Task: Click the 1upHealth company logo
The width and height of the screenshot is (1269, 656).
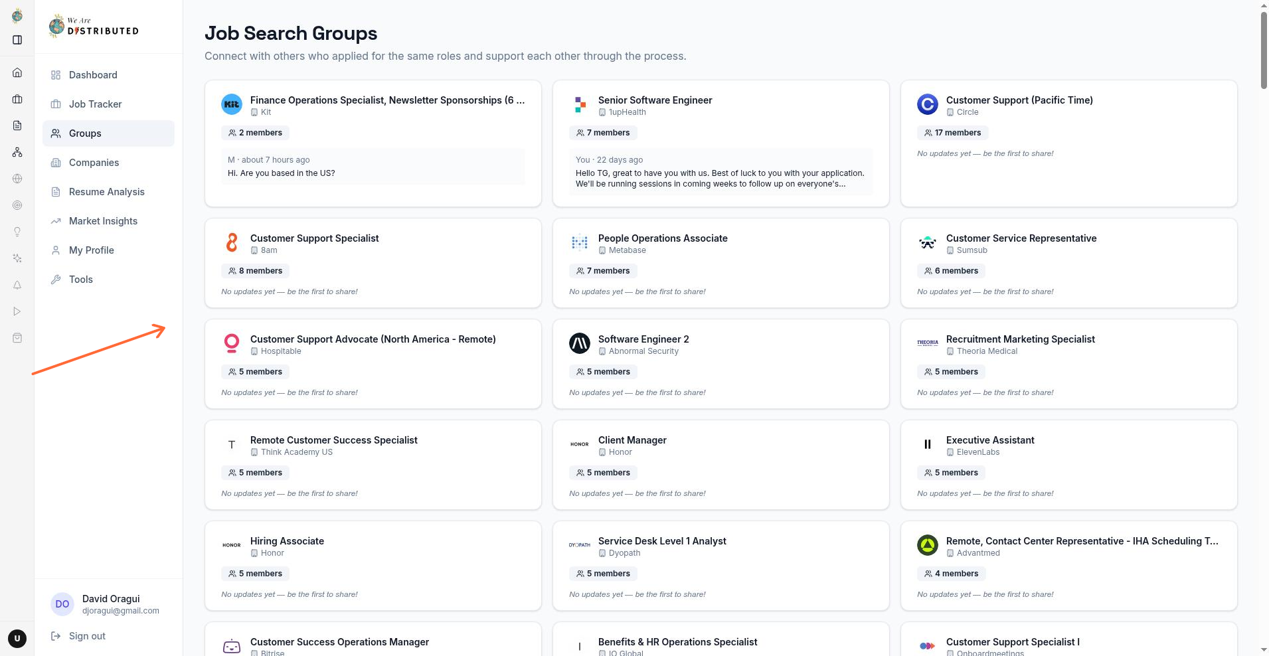Action: (580, 104)
